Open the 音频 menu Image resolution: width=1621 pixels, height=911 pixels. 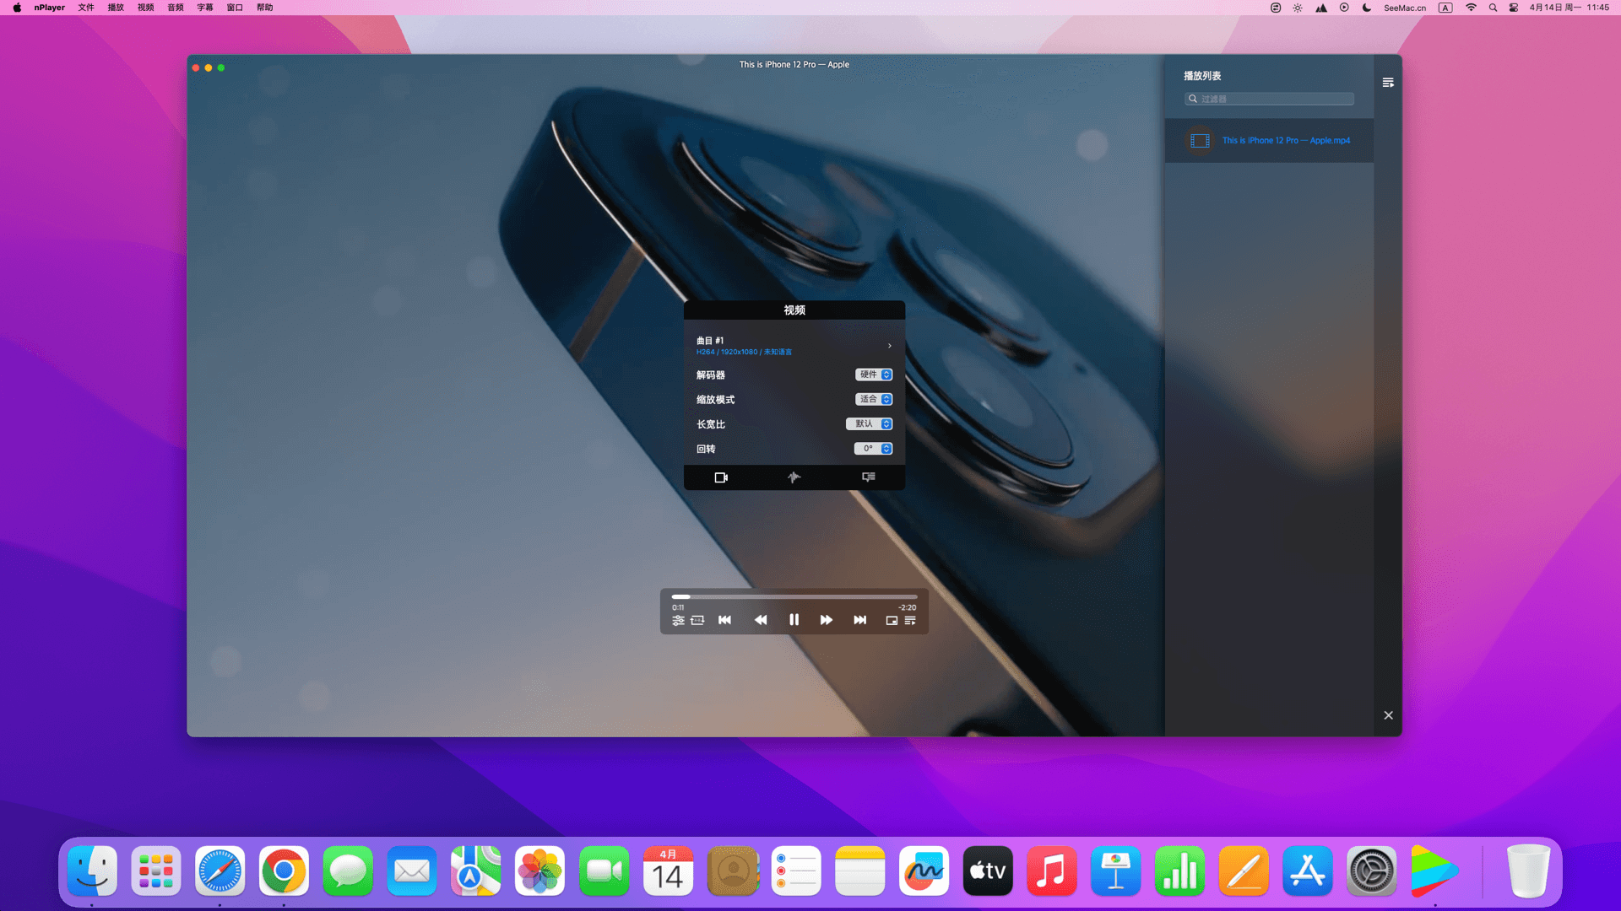[175, 8]
